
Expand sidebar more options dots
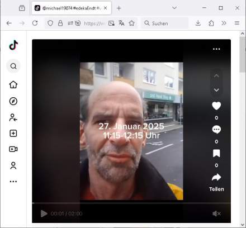13,182
